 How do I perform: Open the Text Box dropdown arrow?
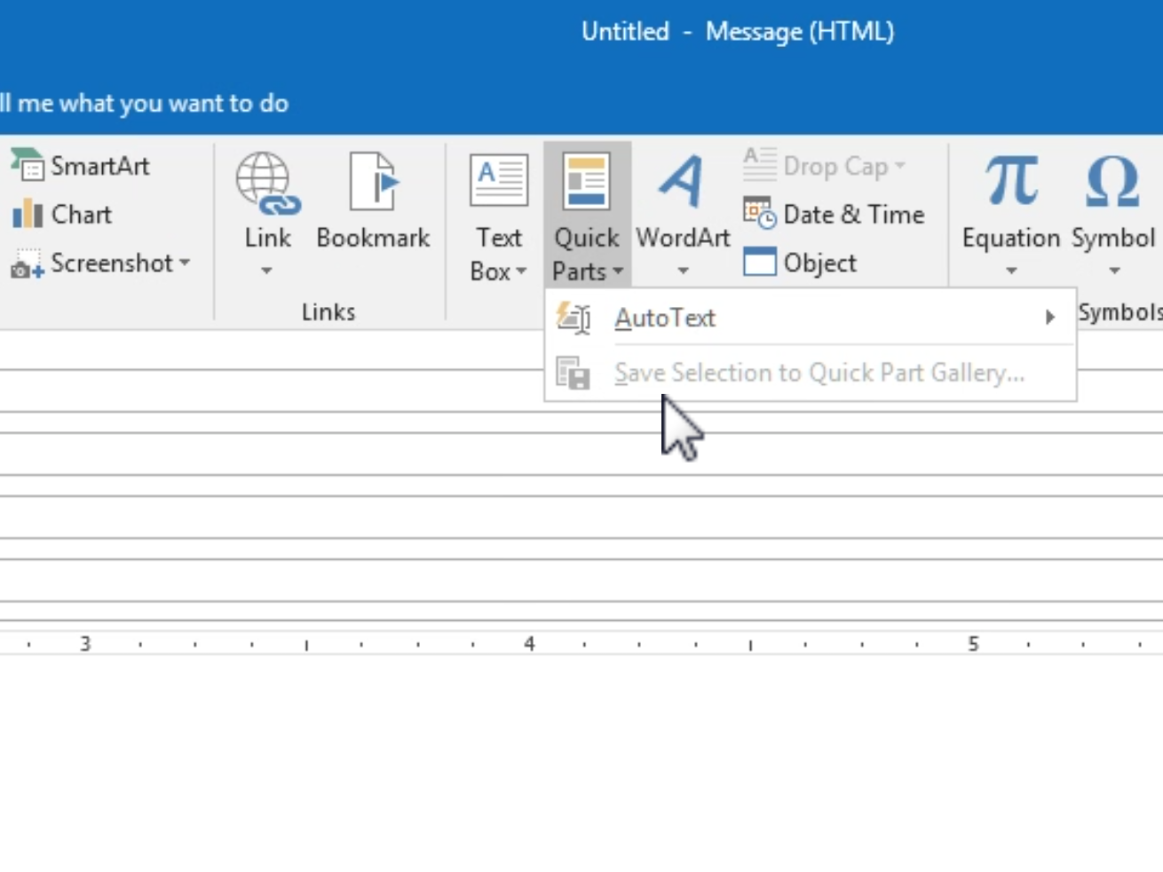(x=521, y=271)
